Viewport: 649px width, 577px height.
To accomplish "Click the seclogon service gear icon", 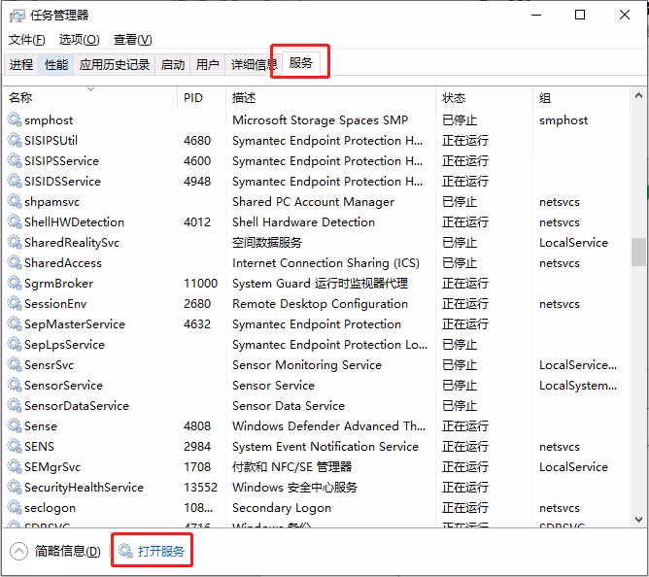I will point(14,508).
